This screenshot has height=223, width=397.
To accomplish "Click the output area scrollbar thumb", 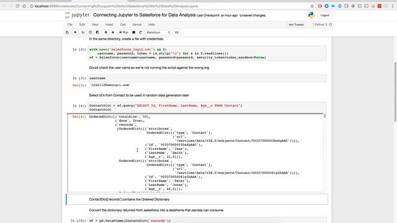I will tap(325, 116).
